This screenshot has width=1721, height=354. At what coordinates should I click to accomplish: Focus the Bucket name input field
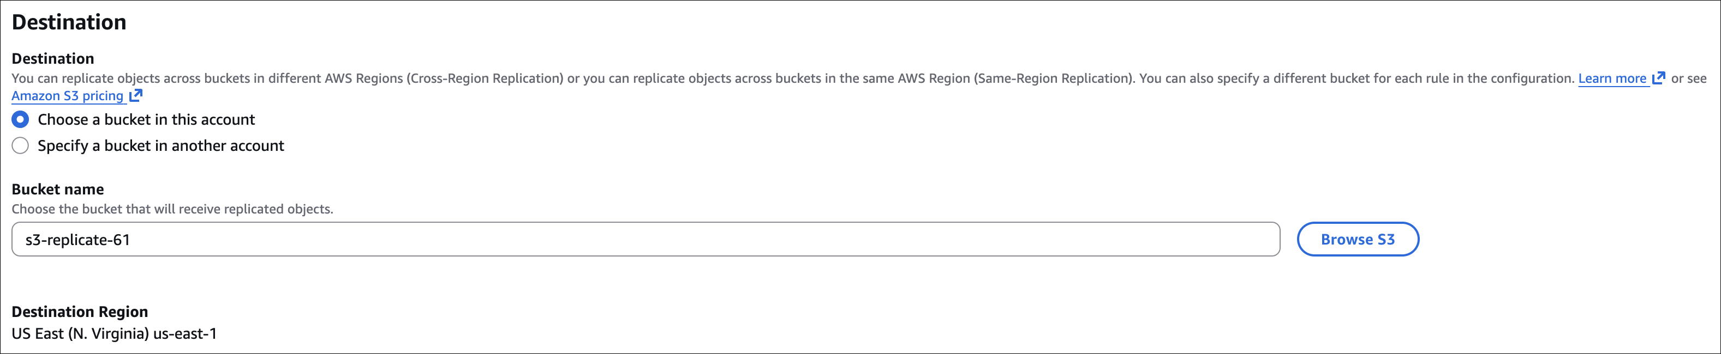(645, 239)
